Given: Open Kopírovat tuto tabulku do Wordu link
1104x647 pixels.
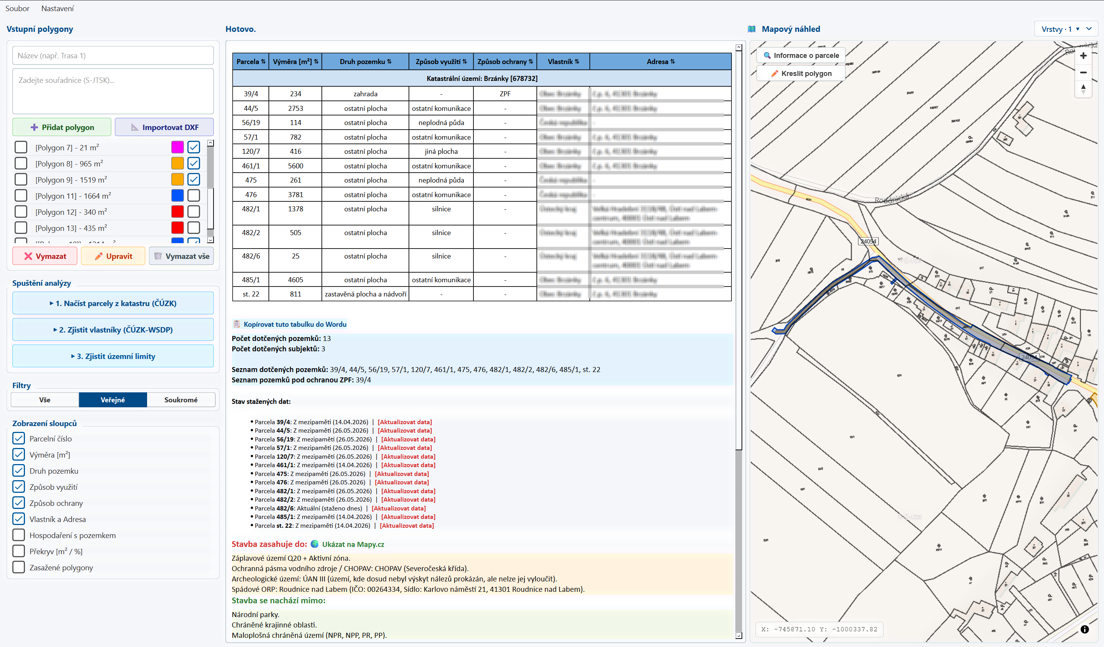Looking at the screenshot, I should pos(295,324).
